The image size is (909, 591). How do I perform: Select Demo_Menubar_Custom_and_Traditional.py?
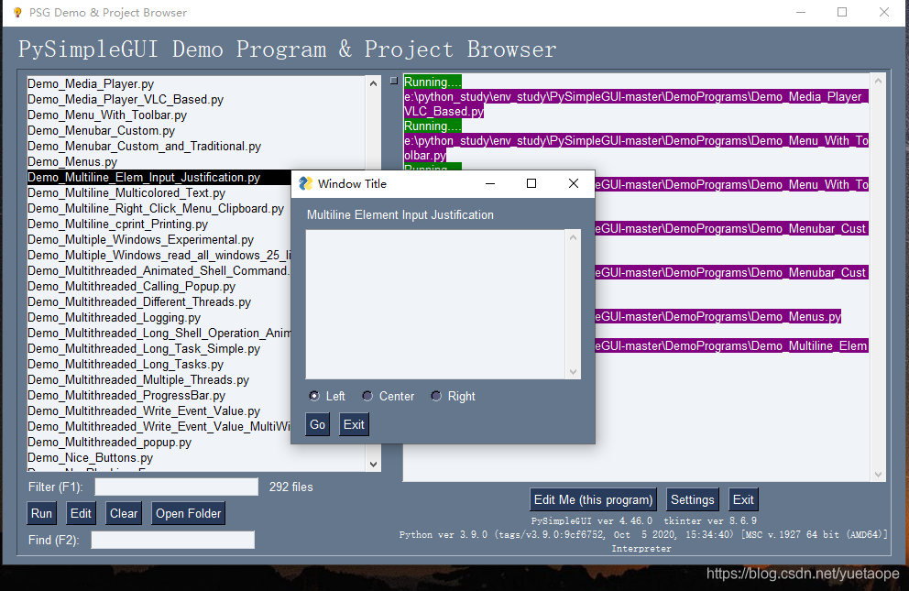[196, 147]
